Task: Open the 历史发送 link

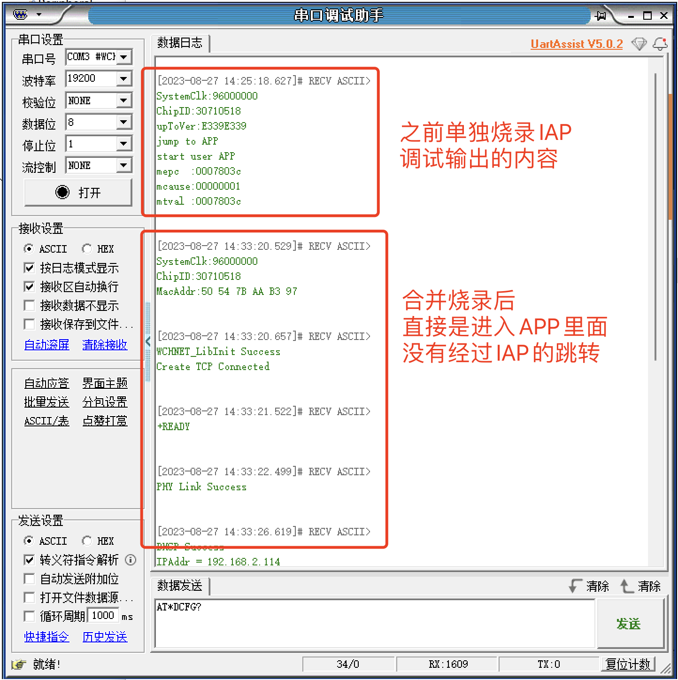Action: [x=105, y=637]
